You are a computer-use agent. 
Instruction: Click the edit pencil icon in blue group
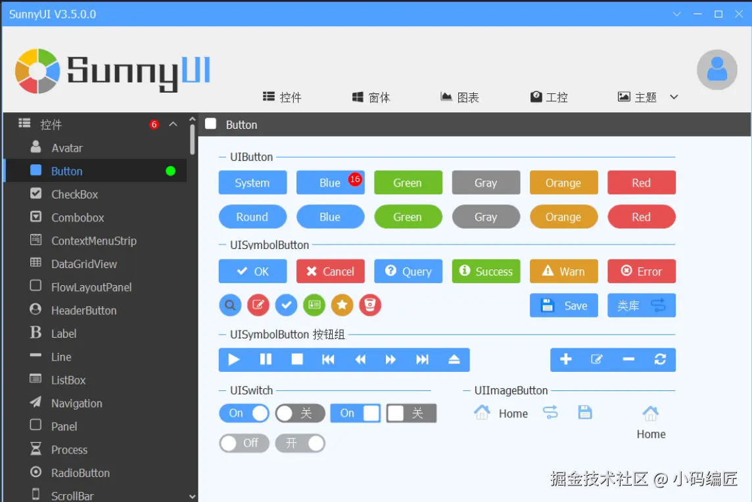(x=597, y=359)
